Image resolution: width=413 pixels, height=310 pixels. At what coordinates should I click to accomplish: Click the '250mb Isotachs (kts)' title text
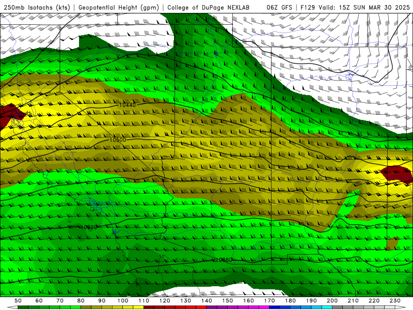[37, 7]
